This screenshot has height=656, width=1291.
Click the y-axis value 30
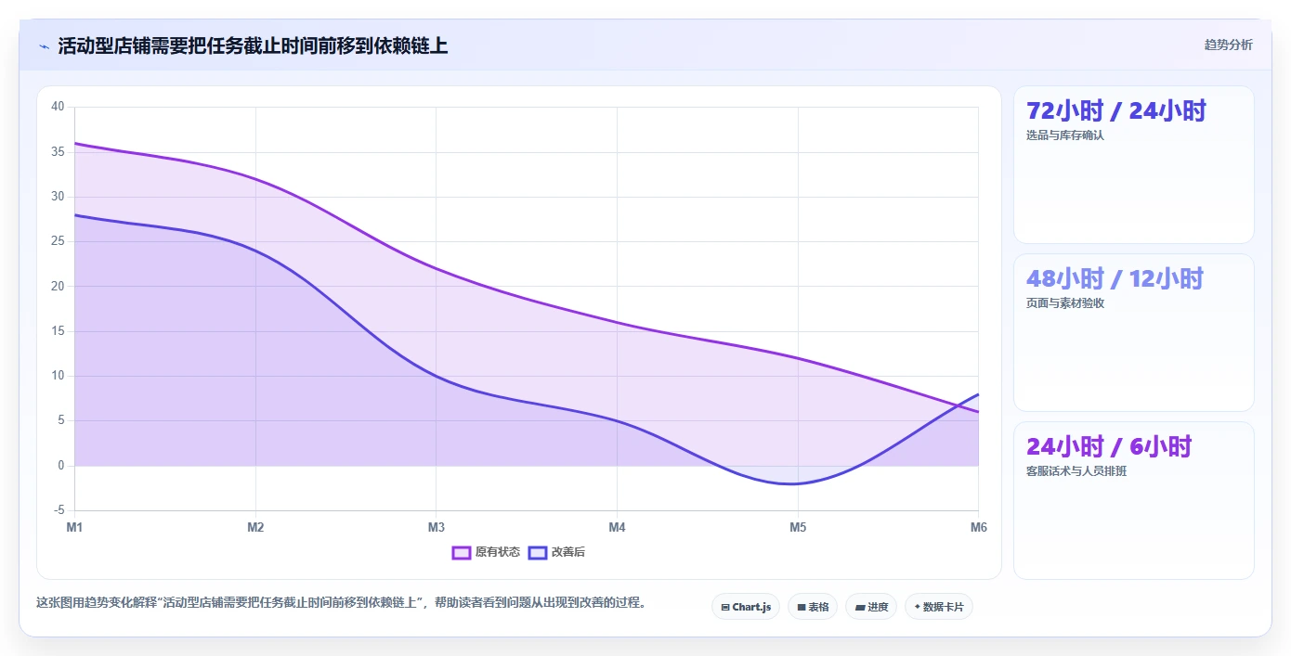coord(58,197)
